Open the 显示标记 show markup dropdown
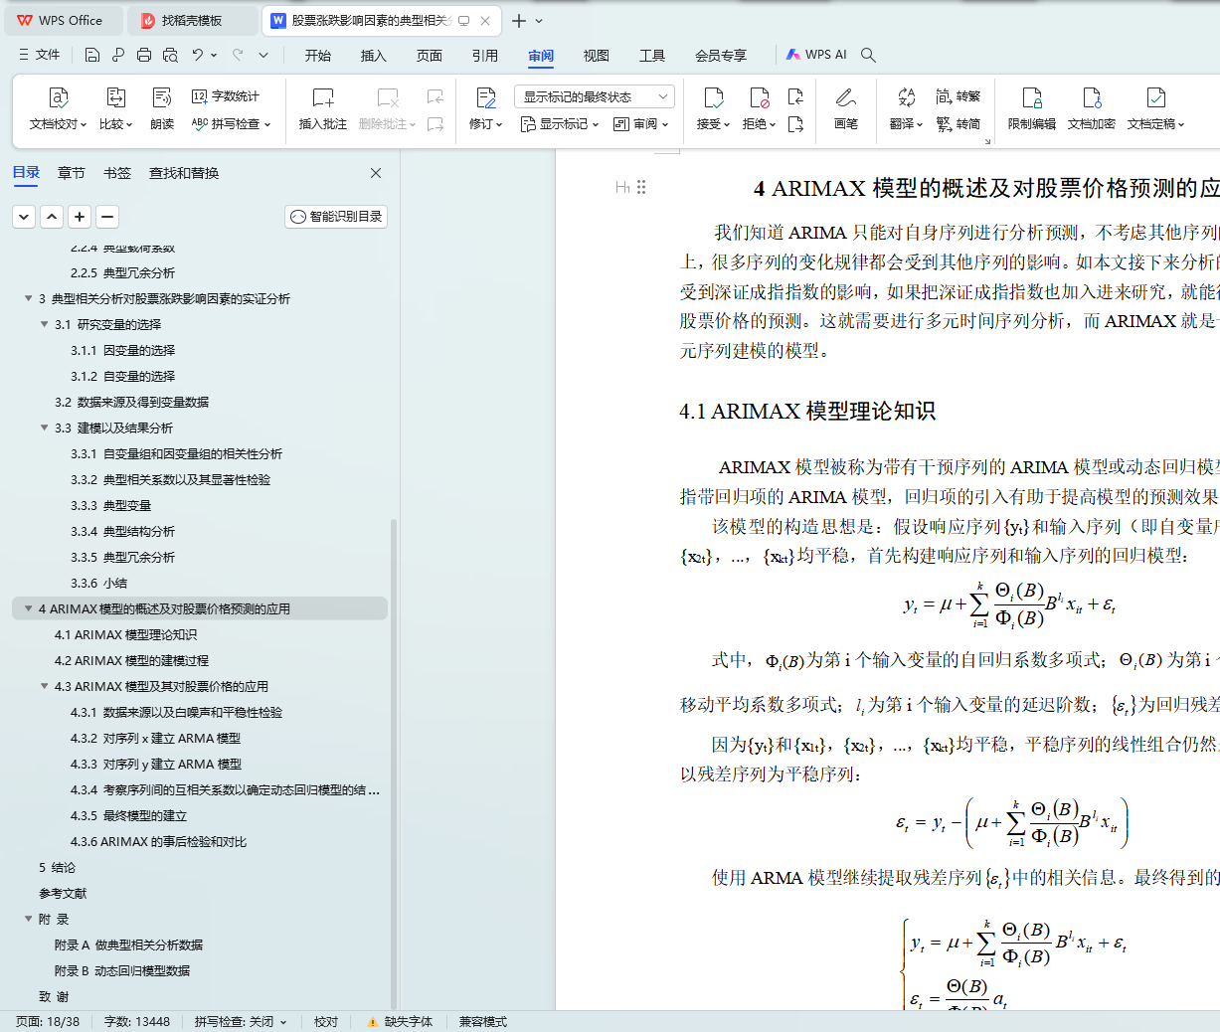Screen dimensions: 1220x1032 click(560, 124)
